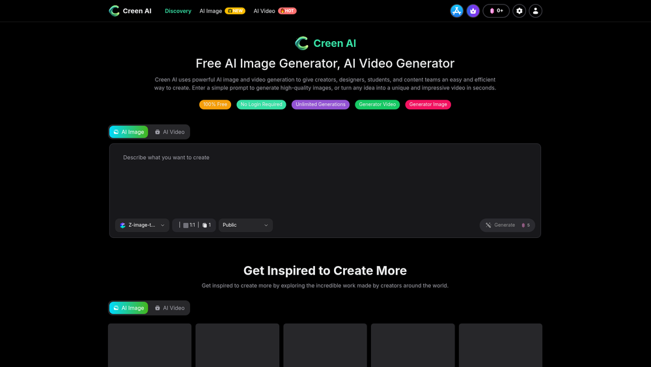Screen dimensions: 651x367
Task: Expand the Z-image model dropdown
Action: [x=142, y=225]
